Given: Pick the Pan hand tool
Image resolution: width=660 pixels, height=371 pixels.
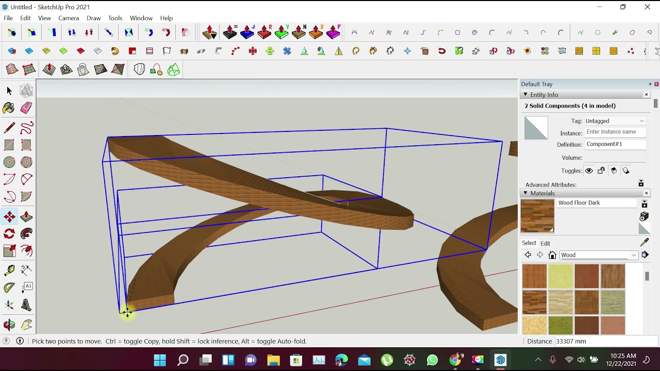Looking at the screenshot, I should pyautogui.click(x=26, y=325).
